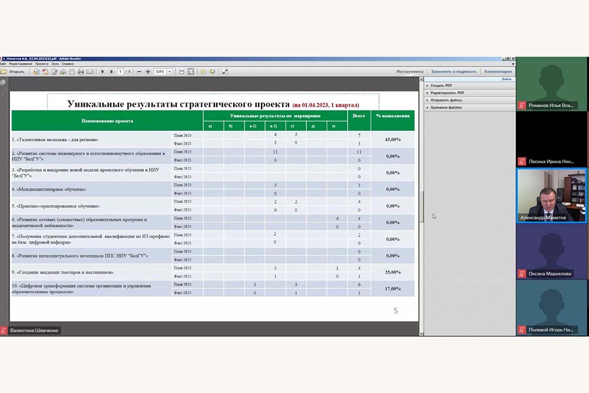The width and height of the screenshot is (589, 393).
Task: Open the zoom percentage dropdown
Action: tap(170, 71)
